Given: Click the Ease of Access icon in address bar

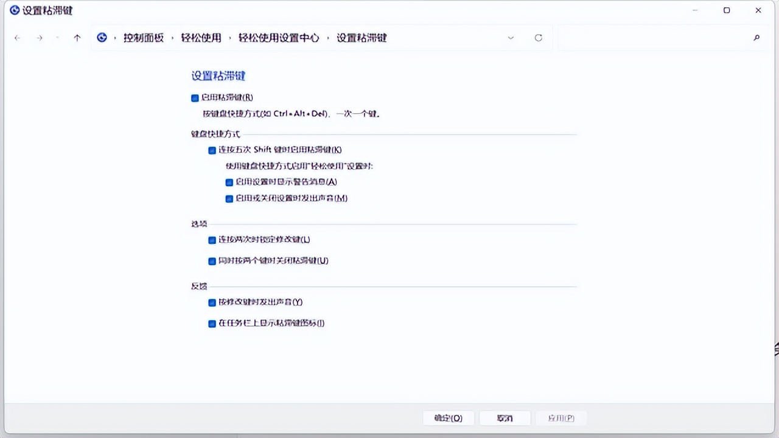Looking at the screenshot, I should 102,37.
